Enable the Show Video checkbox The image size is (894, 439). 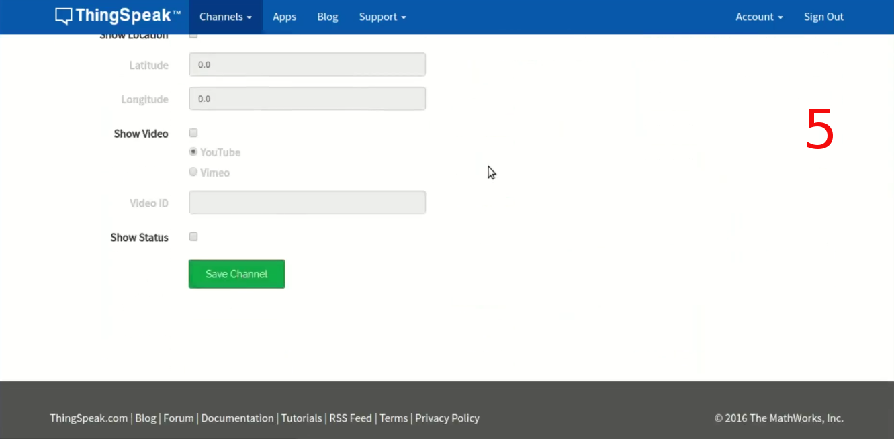click(x=193, y=133)
